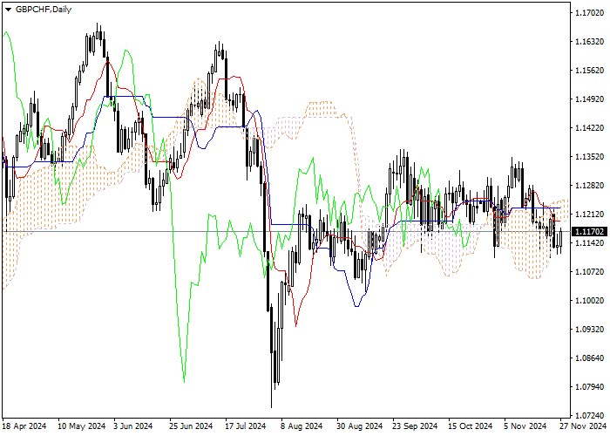Click the 3 Jun 2024 date label
This screenshot has width=610, height=436.
coord(133,426)
